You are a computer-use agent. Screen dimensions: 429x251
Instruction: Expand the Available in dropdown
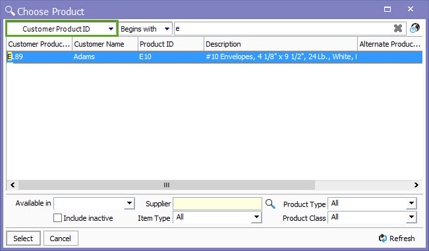point(129,203)
